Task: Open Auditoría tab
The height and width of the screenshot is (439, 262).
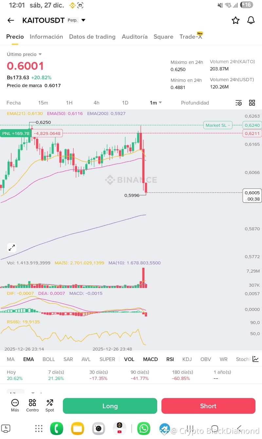Action: click(x=135, y=37)
